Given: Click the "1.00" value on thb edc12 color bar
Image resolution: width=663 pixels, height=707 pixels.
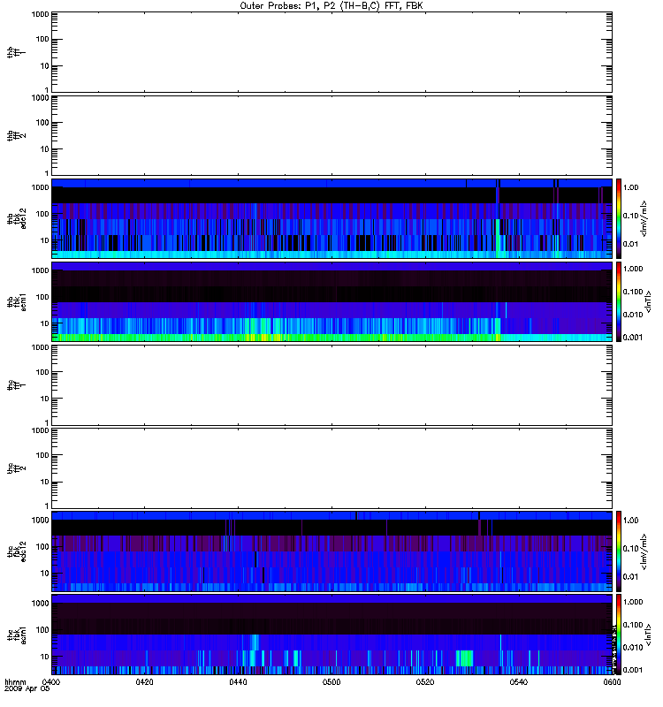Looking at the screenshot, I should pos(630,187).
